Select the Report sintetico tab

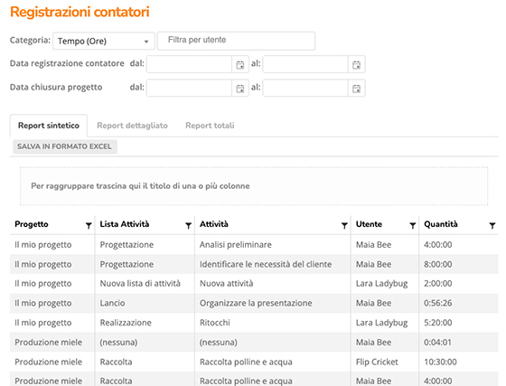coord(49,126)
